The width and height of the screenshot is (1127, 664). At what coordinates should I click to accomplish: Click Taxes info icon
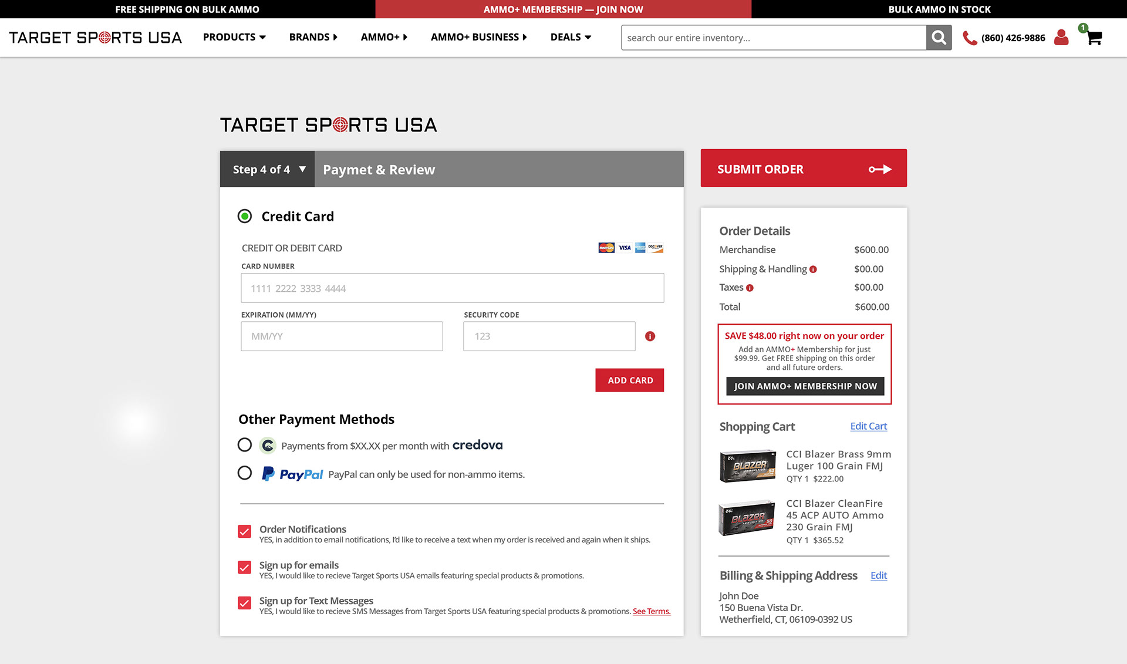[750, 288]
